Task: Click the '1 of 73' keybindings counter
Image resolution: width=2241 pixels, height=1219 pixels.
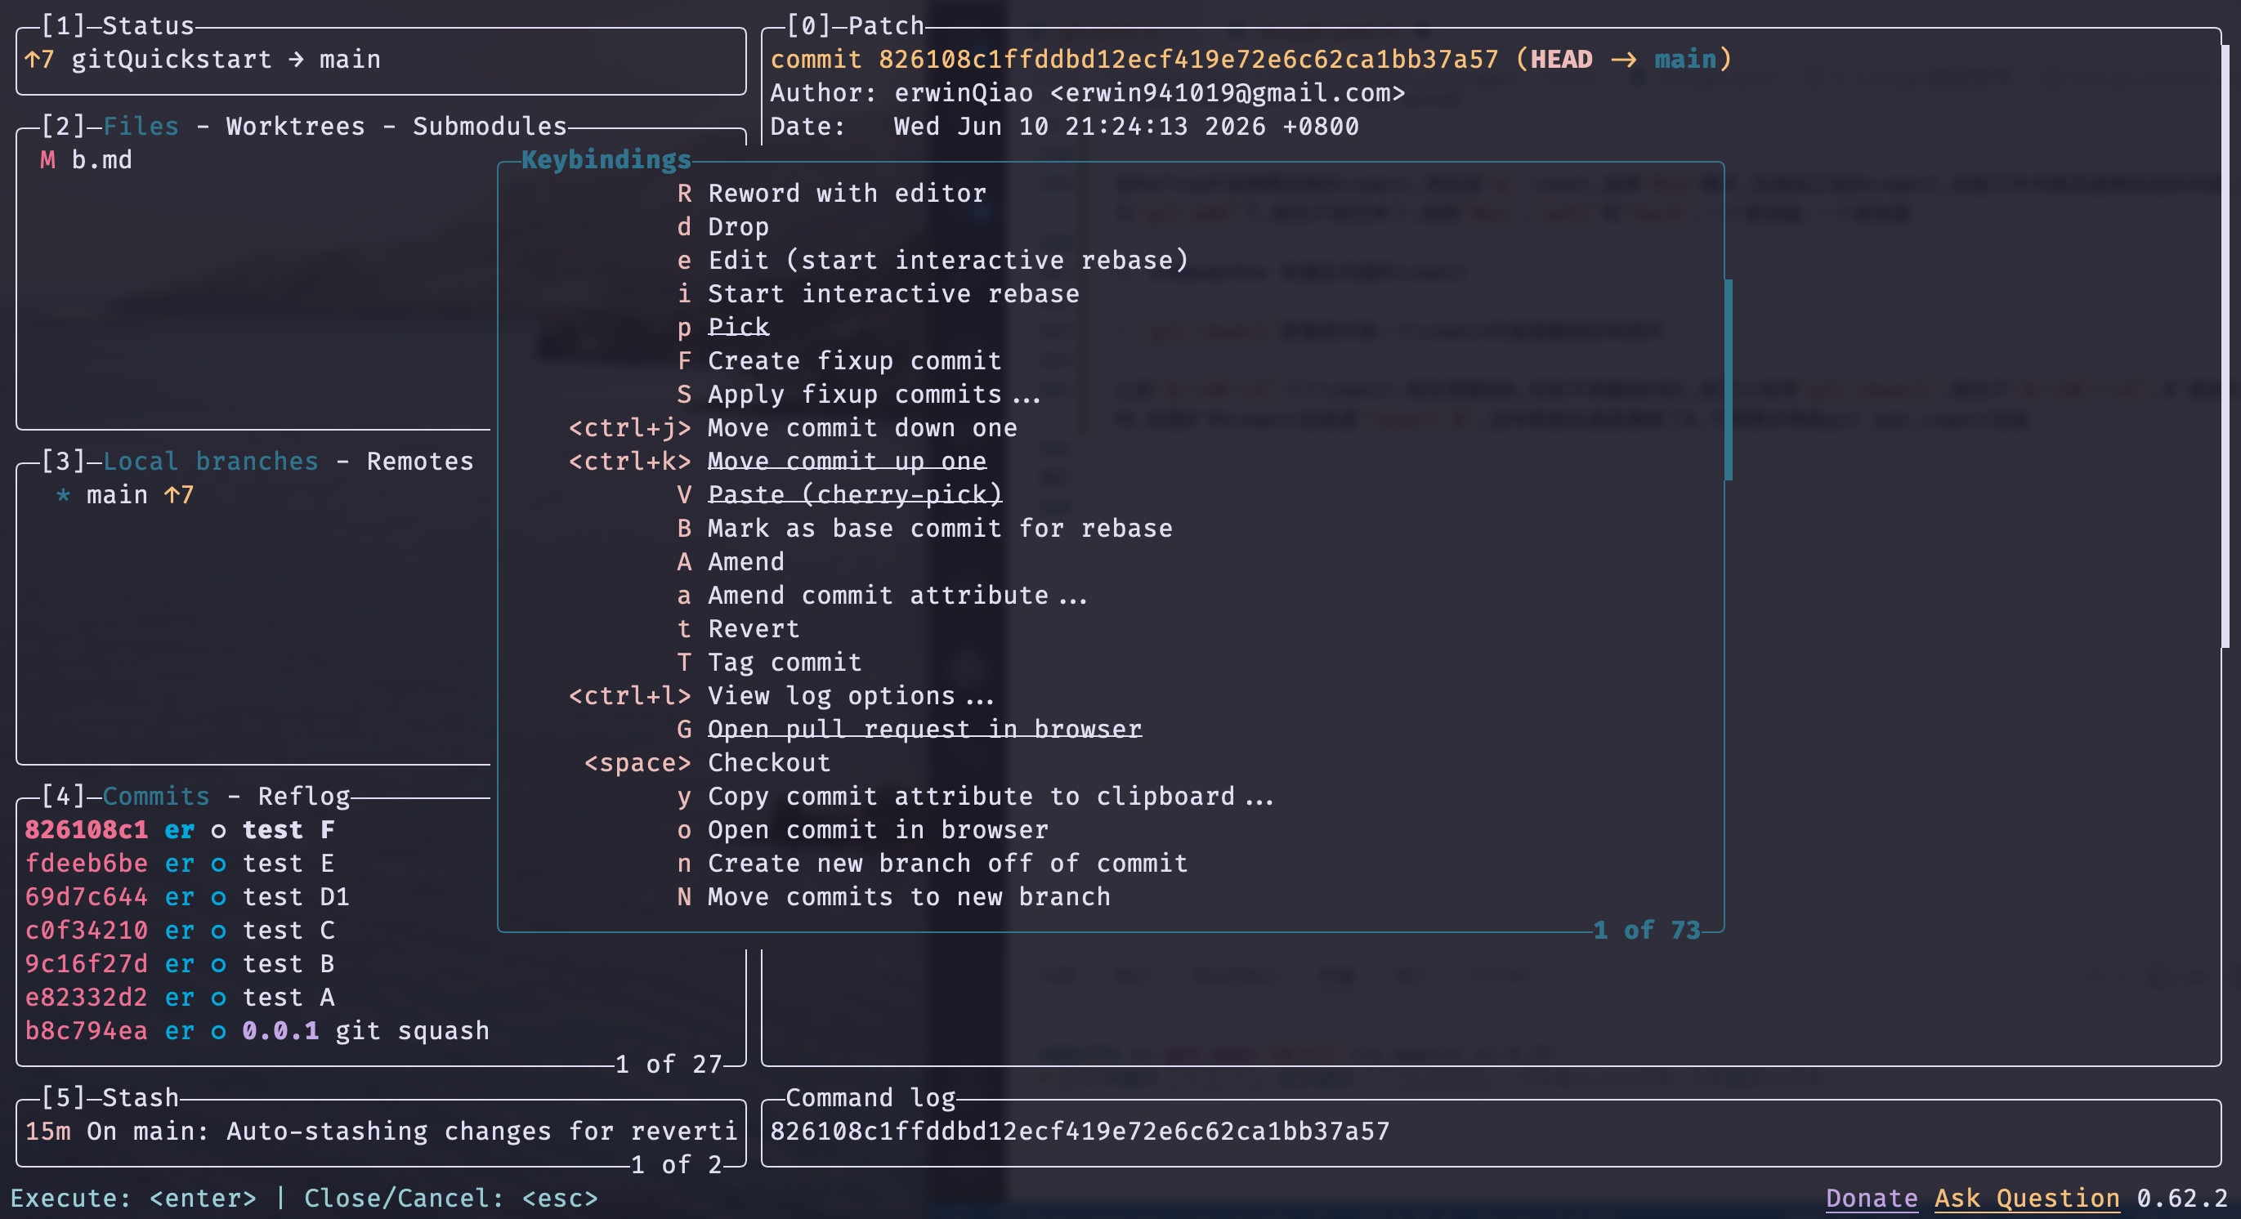Action: click(x=1647, y=931)
